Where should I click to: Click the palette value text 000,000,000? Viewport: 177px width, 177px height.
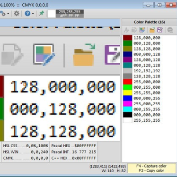147,115
